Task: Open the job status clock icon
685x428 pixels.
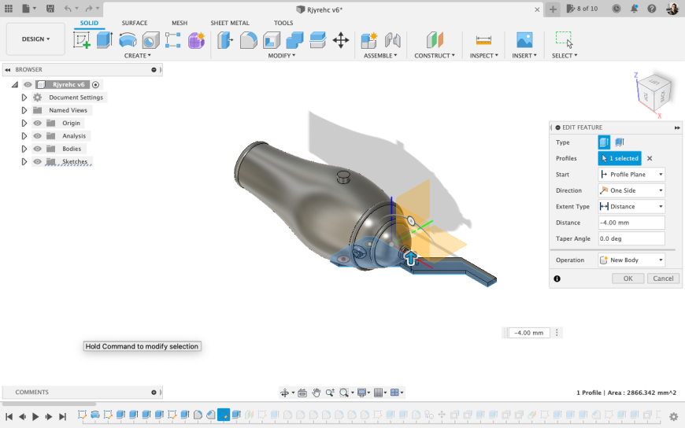Action: click(616, 9)
